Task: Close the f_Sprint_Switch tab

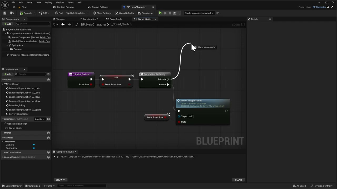Action: tap(155, 19)
